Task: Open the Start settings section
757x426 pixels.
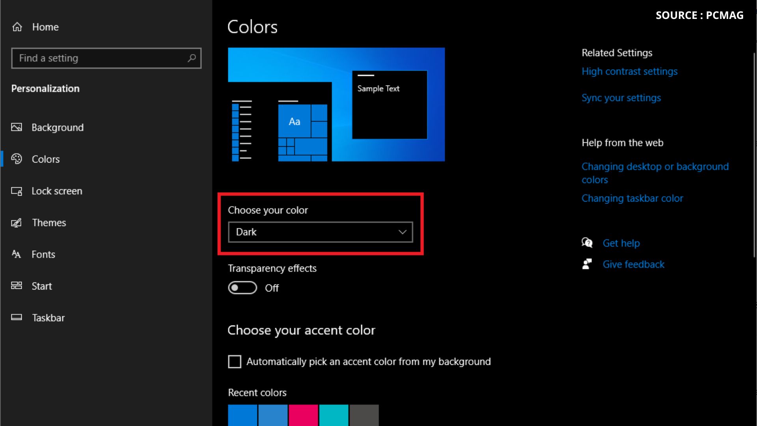Action: click(42, 286)
